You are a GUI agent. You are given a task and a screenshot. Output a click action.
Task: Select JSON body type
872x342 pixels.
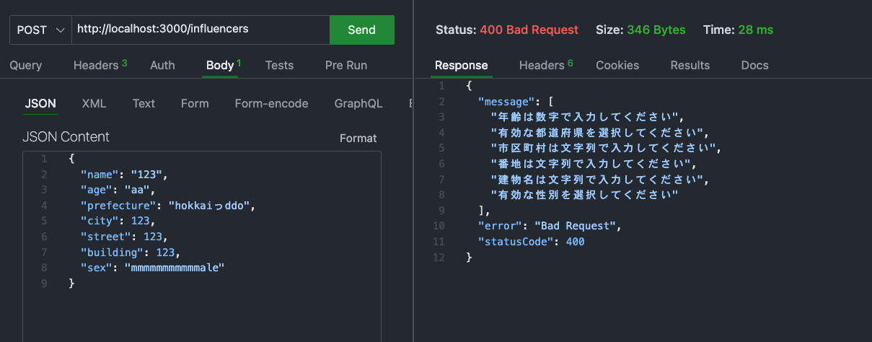[x=40, y=103]
